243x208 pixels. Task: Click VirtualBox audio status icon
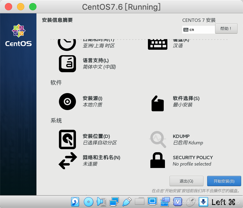(101, 202)
